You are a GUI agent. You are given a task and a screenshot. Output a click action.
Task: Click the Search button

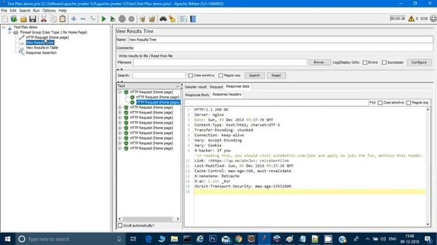(255, 76)
